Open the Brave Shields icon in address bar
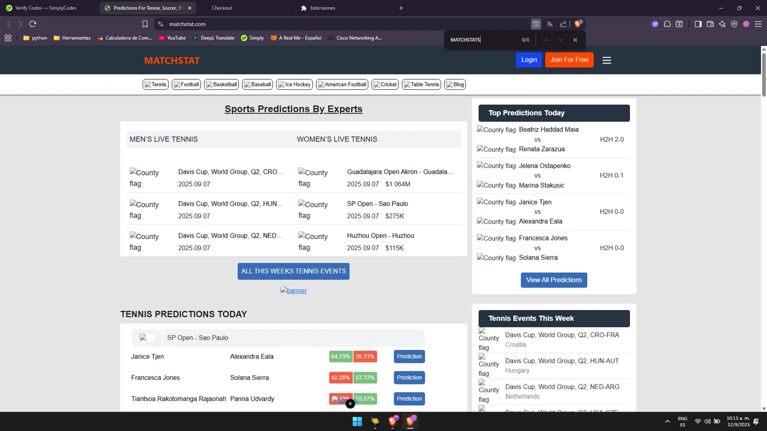Screen dimensions: 767x431 (x=578, y=24)
